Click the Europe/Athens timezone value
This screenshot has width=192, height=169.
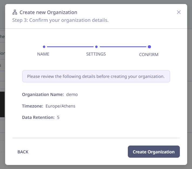pos(60,106)
